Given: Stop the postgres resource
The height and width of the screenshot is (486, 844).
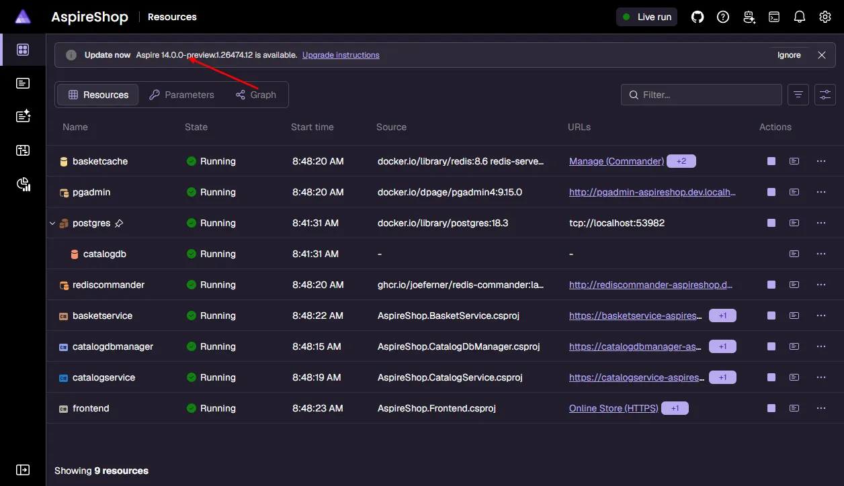Looking at the screenshot, I should (771, 223).
